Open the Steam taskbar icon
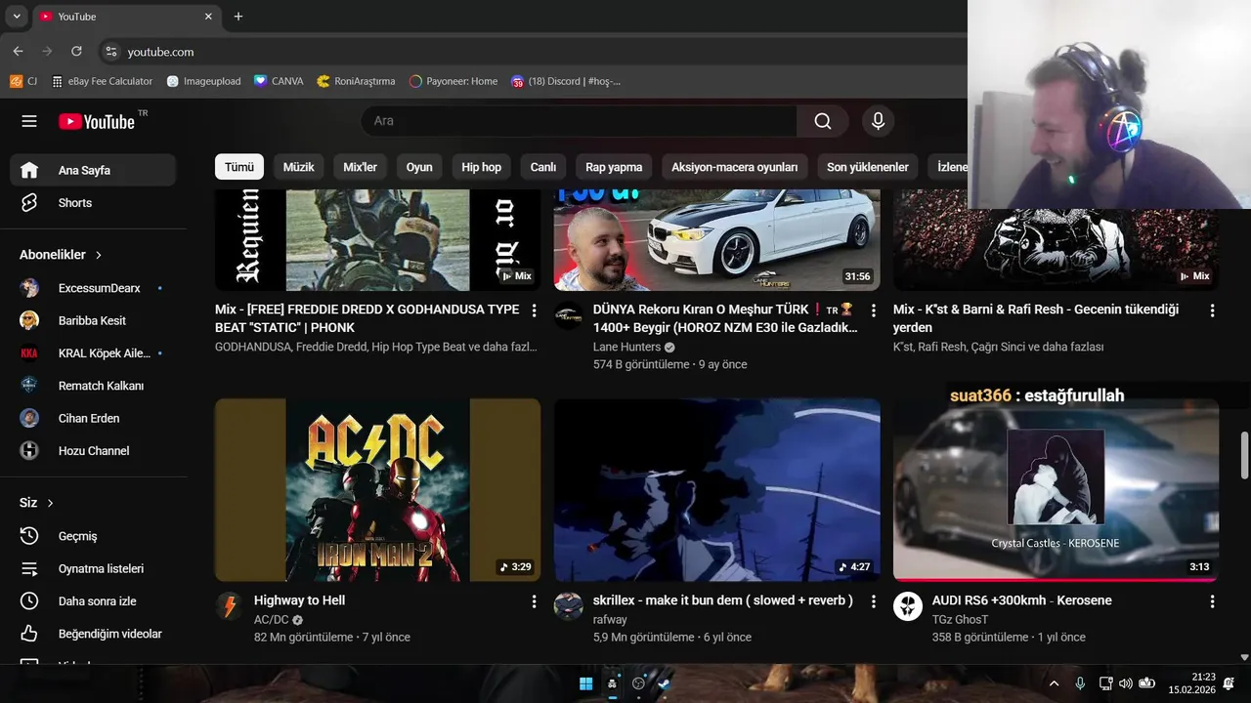The width and height of the screenshot is (1251, 703). click(665, 683)
